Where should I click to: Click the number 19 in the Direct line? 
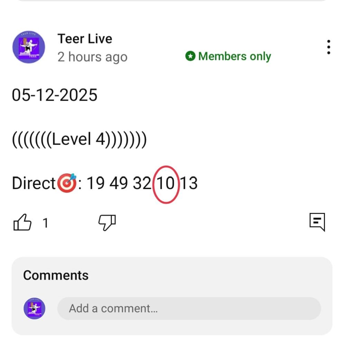point(95,184)
